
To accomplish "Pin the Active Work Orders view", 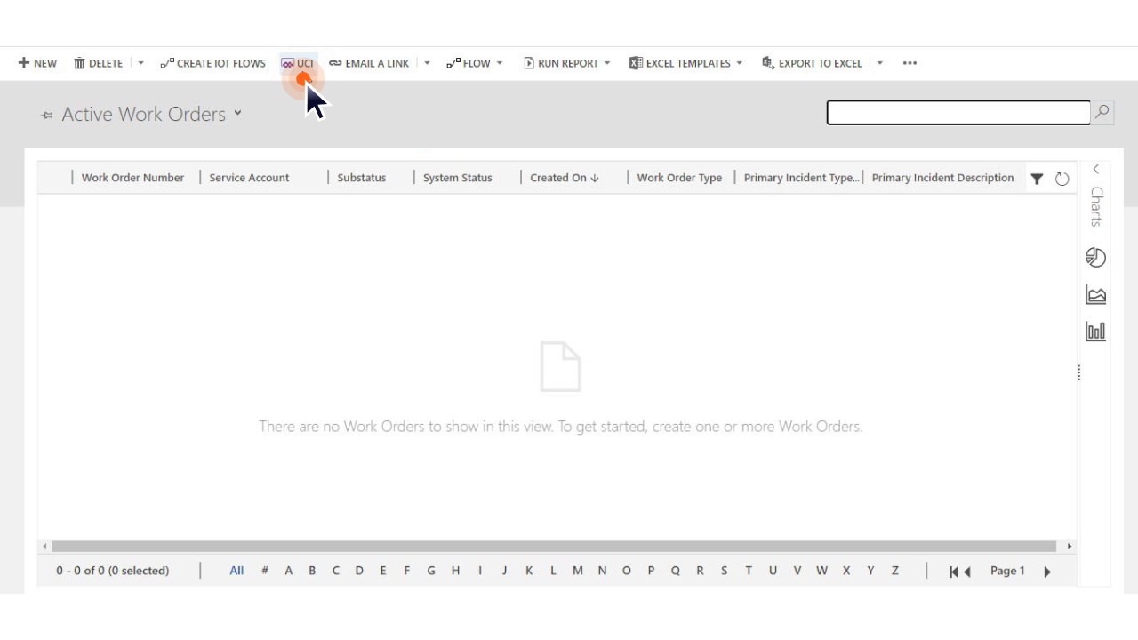I will (x=47, y=116).
